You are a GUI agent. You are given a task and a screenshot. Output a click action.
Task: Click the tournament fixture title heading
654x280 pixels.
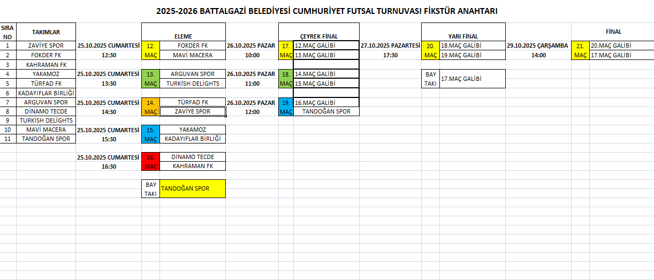tap(330, 11)
